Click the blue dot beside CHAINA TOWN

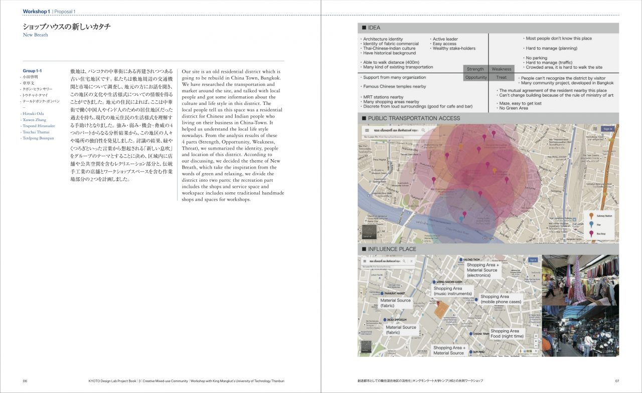point(470,333)
